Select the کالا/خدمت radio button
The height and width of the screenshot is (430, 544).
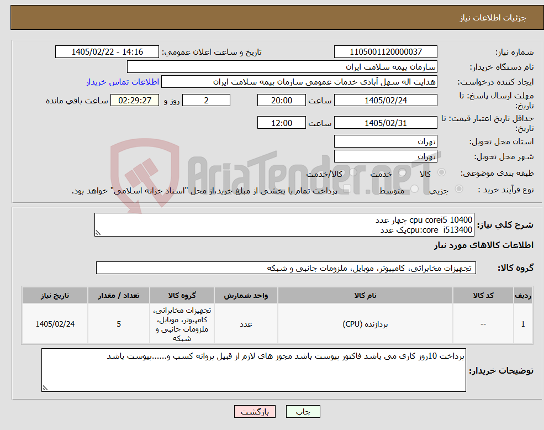[353, 172]
